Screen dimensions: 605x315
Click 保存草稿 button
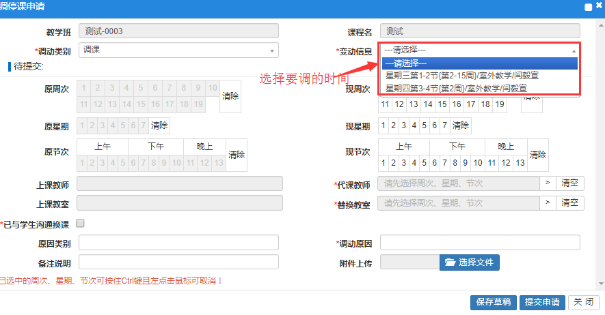click(492, 303)
